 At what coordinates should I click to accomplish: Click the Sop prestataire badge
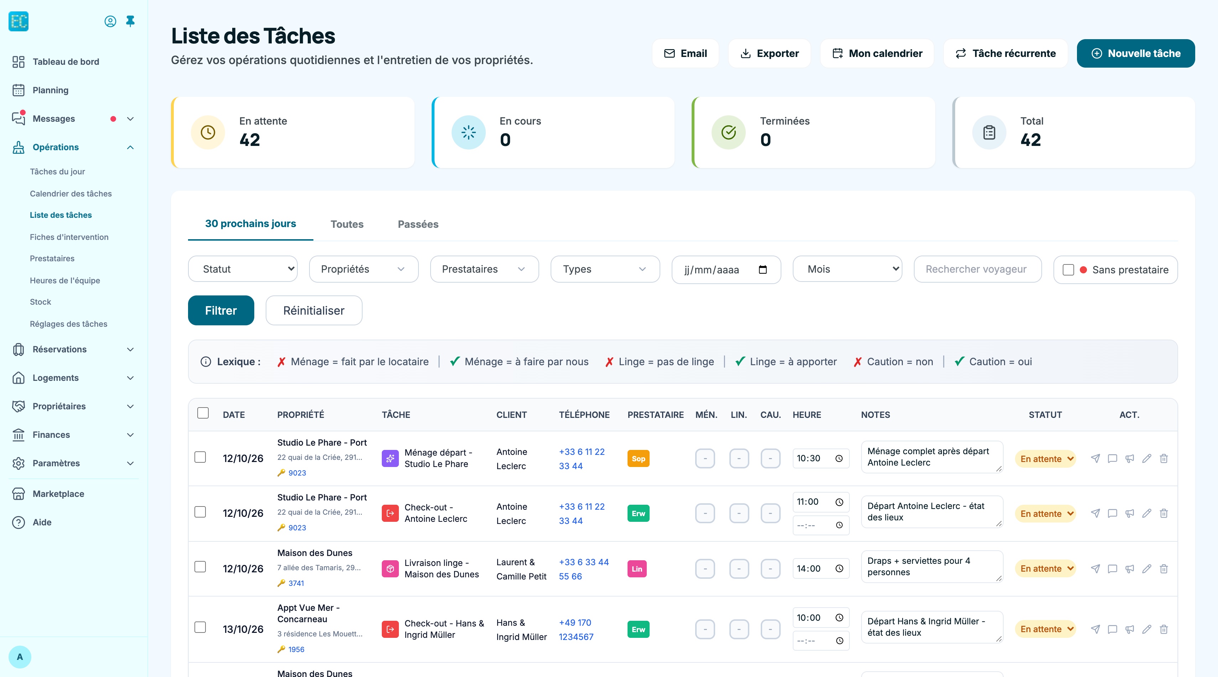click(x=638, y=458)
